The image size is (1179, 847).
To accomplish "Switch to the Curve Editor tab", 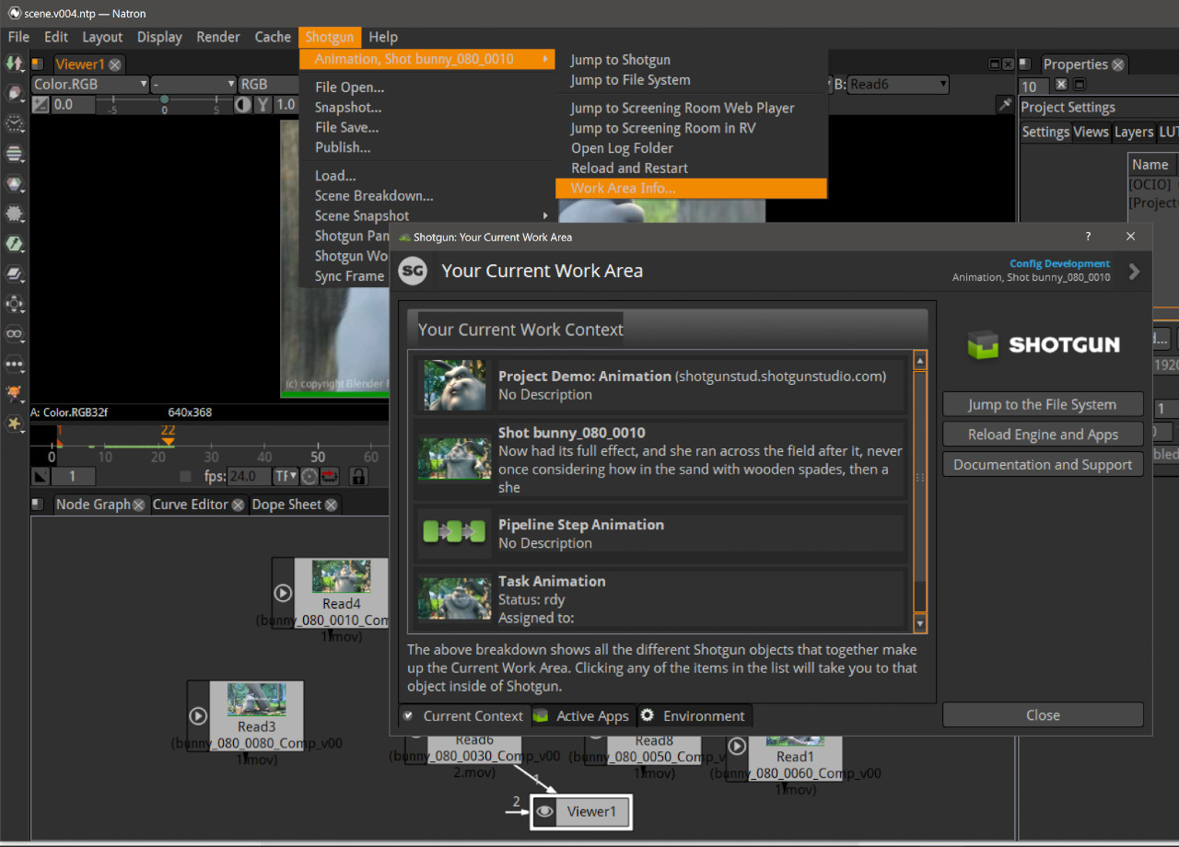I will [199, 505].
